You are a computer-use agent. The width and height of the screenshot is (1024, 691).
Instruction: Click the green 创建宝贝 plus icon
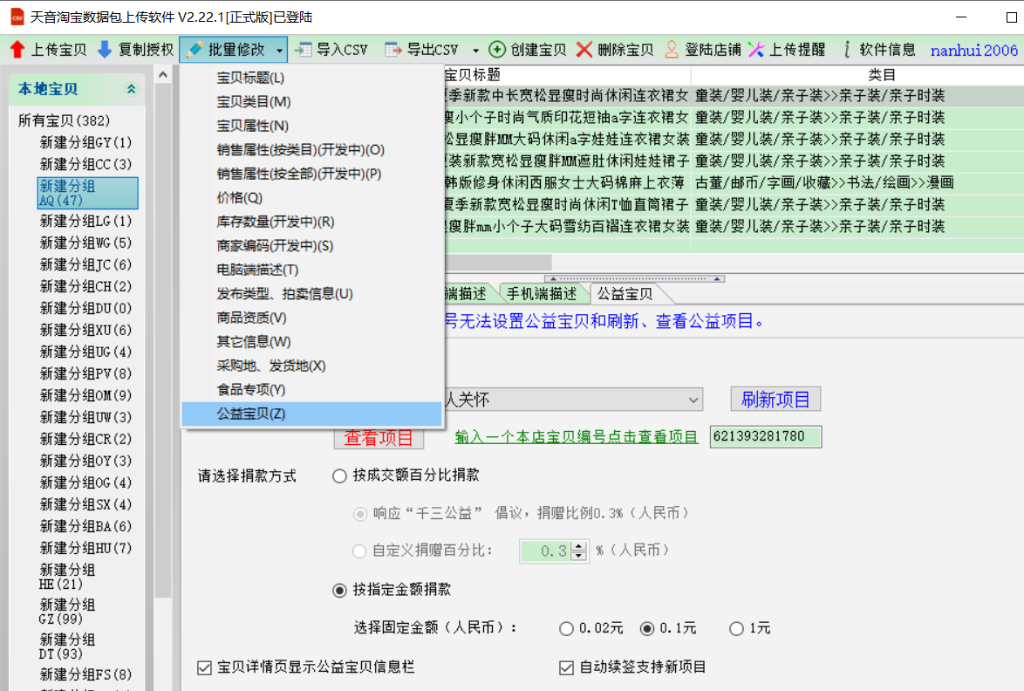[x=497, y=50]
